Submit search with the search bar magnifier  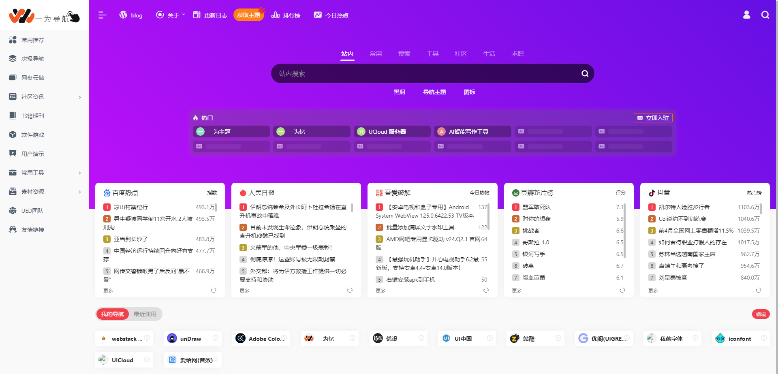[585, 73]
